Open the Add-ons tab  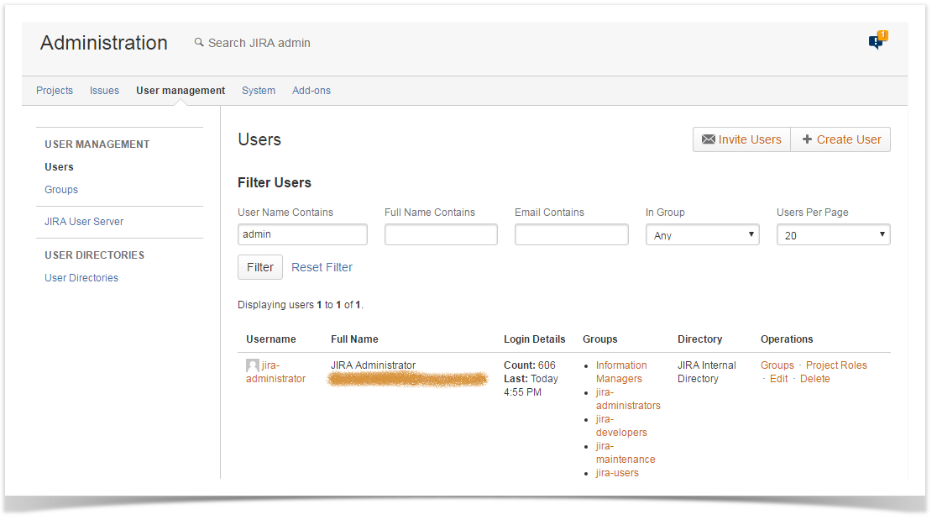point(311,91)
